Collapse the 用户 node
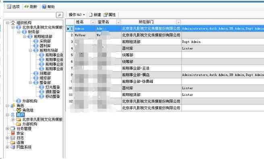This screenshot has width=264, height=159. tap(7, 115)
